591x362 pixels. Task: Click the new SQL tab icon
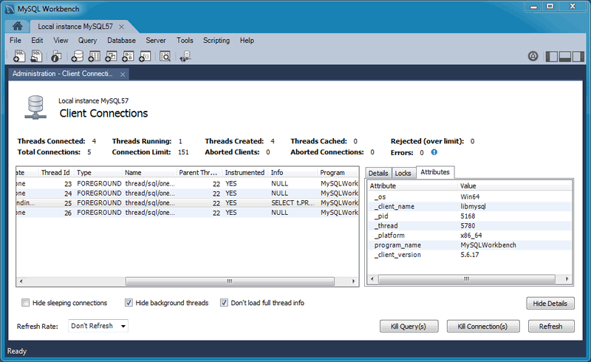coord(18,56)
